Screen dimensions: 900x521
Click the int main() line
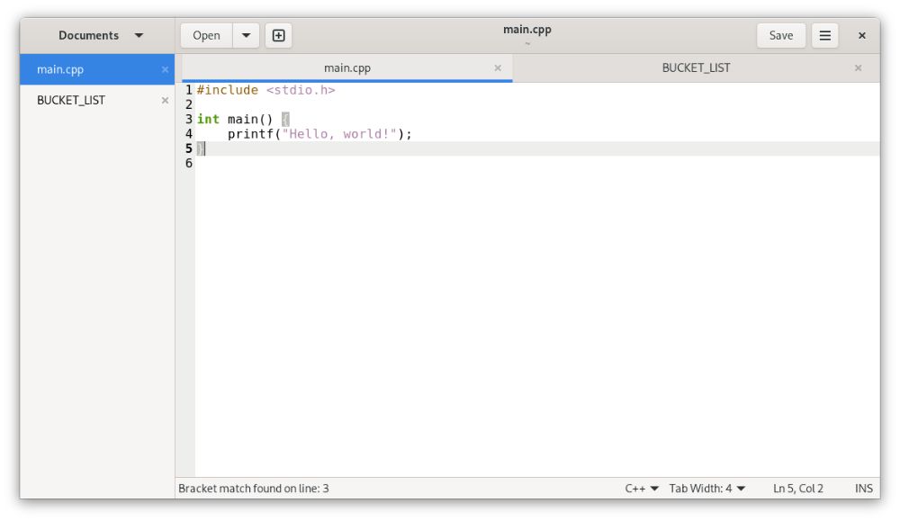pos(243,120)
